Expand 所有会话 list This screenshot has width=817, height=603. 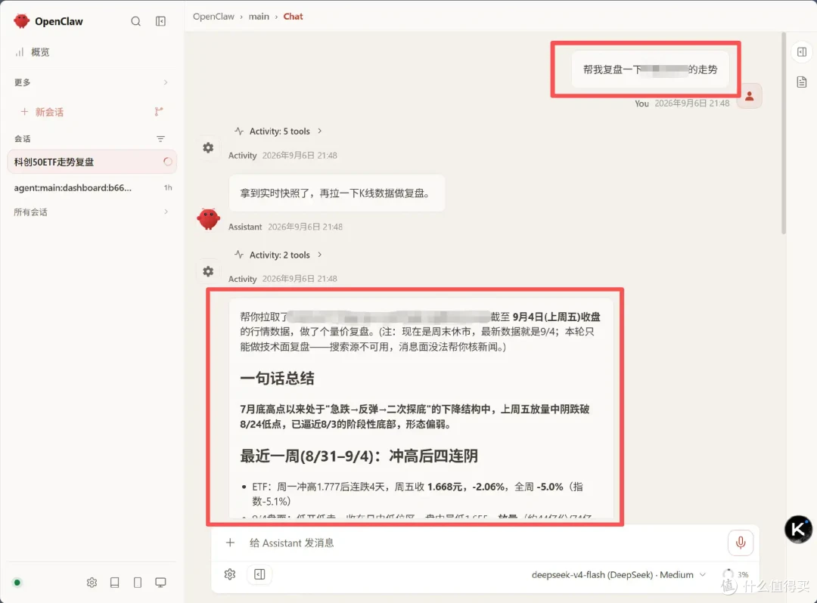click(x=92, y=212)
